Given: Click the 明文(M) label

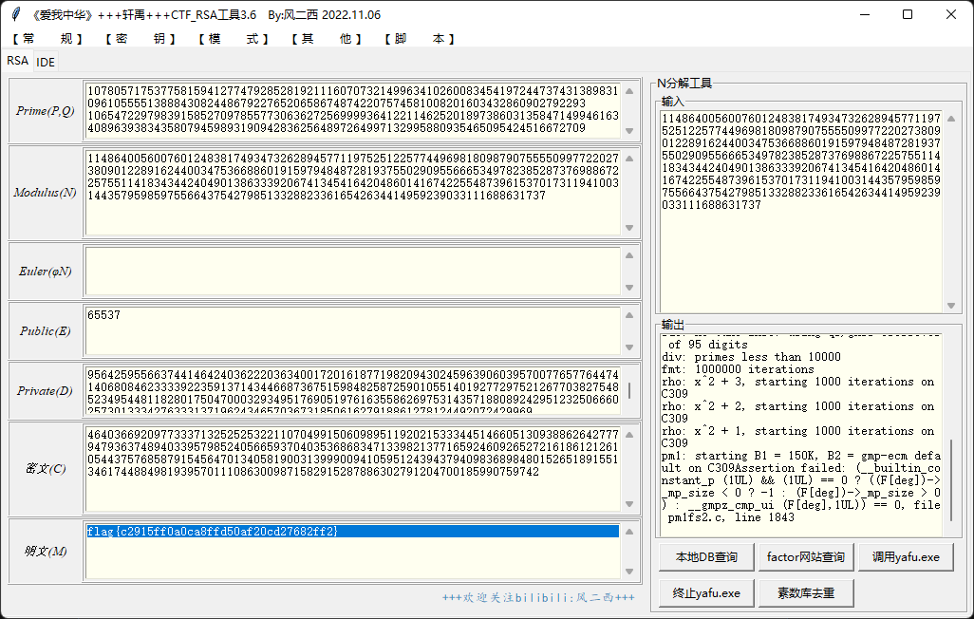Looking at the screenshot, I should [46, 552].
